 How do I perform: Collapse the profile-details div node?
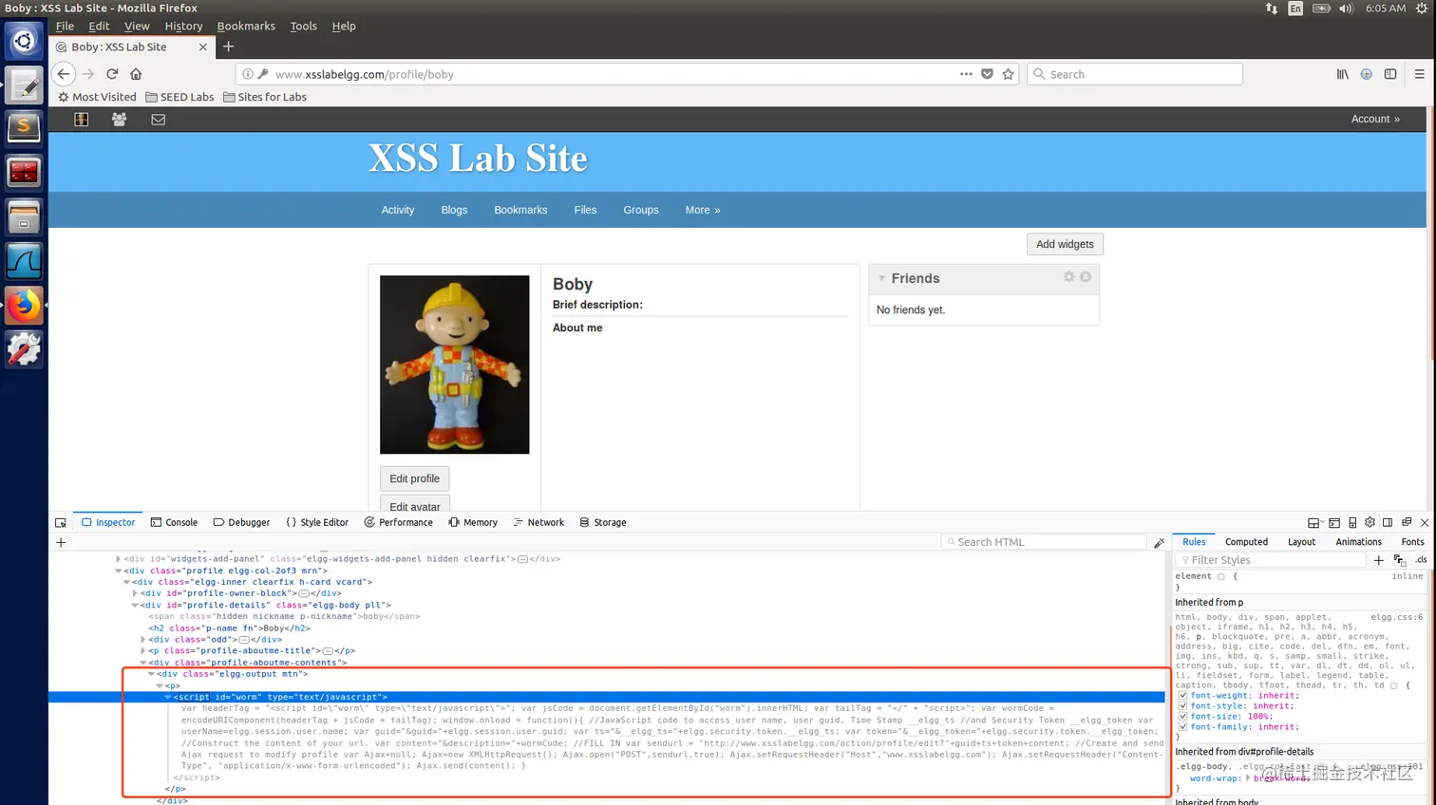tap(135, 605)
